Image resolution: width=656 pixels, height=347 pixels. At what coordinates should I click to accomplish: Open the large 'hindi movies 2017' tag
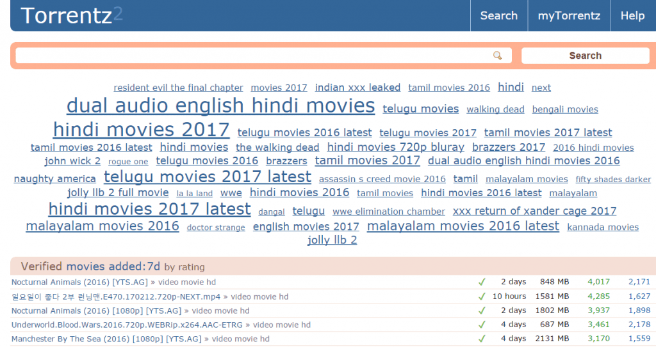[x=141, y=130]
